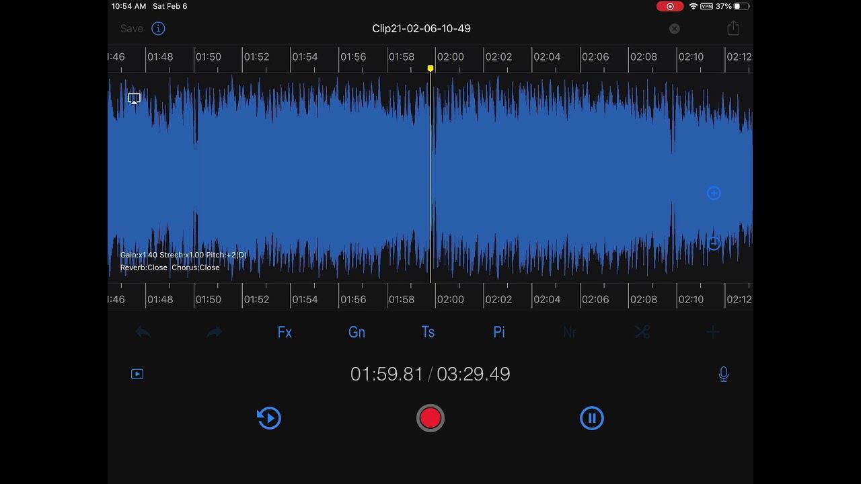Start recording with the red record button
The width and height of the screenshot is (861, 484).
pyautogui.click(x=430, y=418)
